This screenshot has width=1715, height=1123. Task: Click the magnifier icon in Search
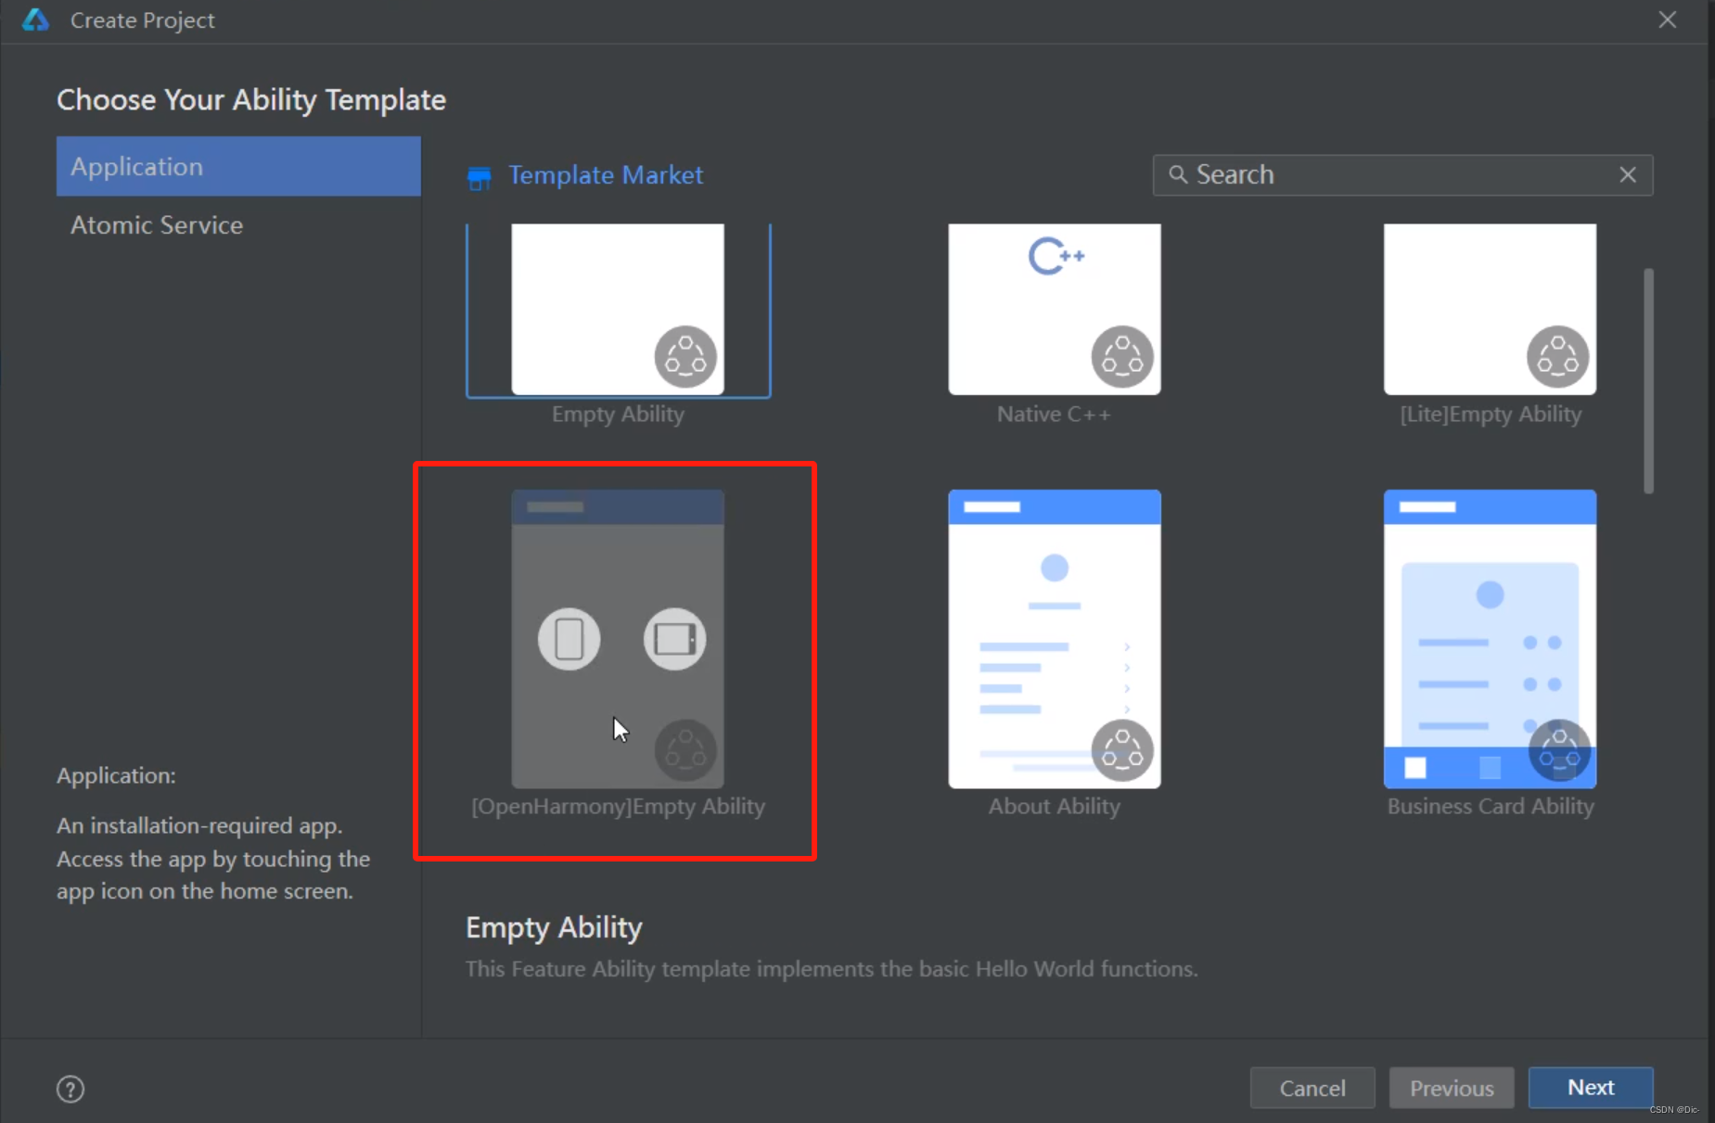click(x=1177, y=174)
